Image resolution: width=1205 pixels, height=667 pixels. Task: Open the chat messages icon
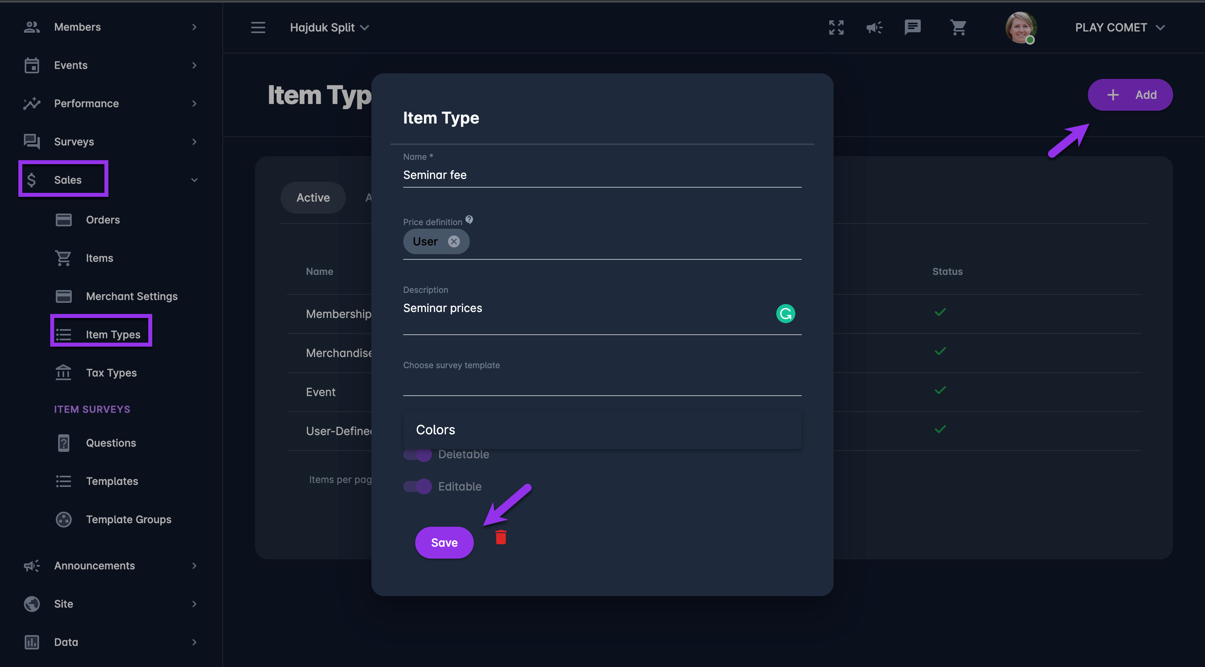pyautogui.click(x=912, y=27)
